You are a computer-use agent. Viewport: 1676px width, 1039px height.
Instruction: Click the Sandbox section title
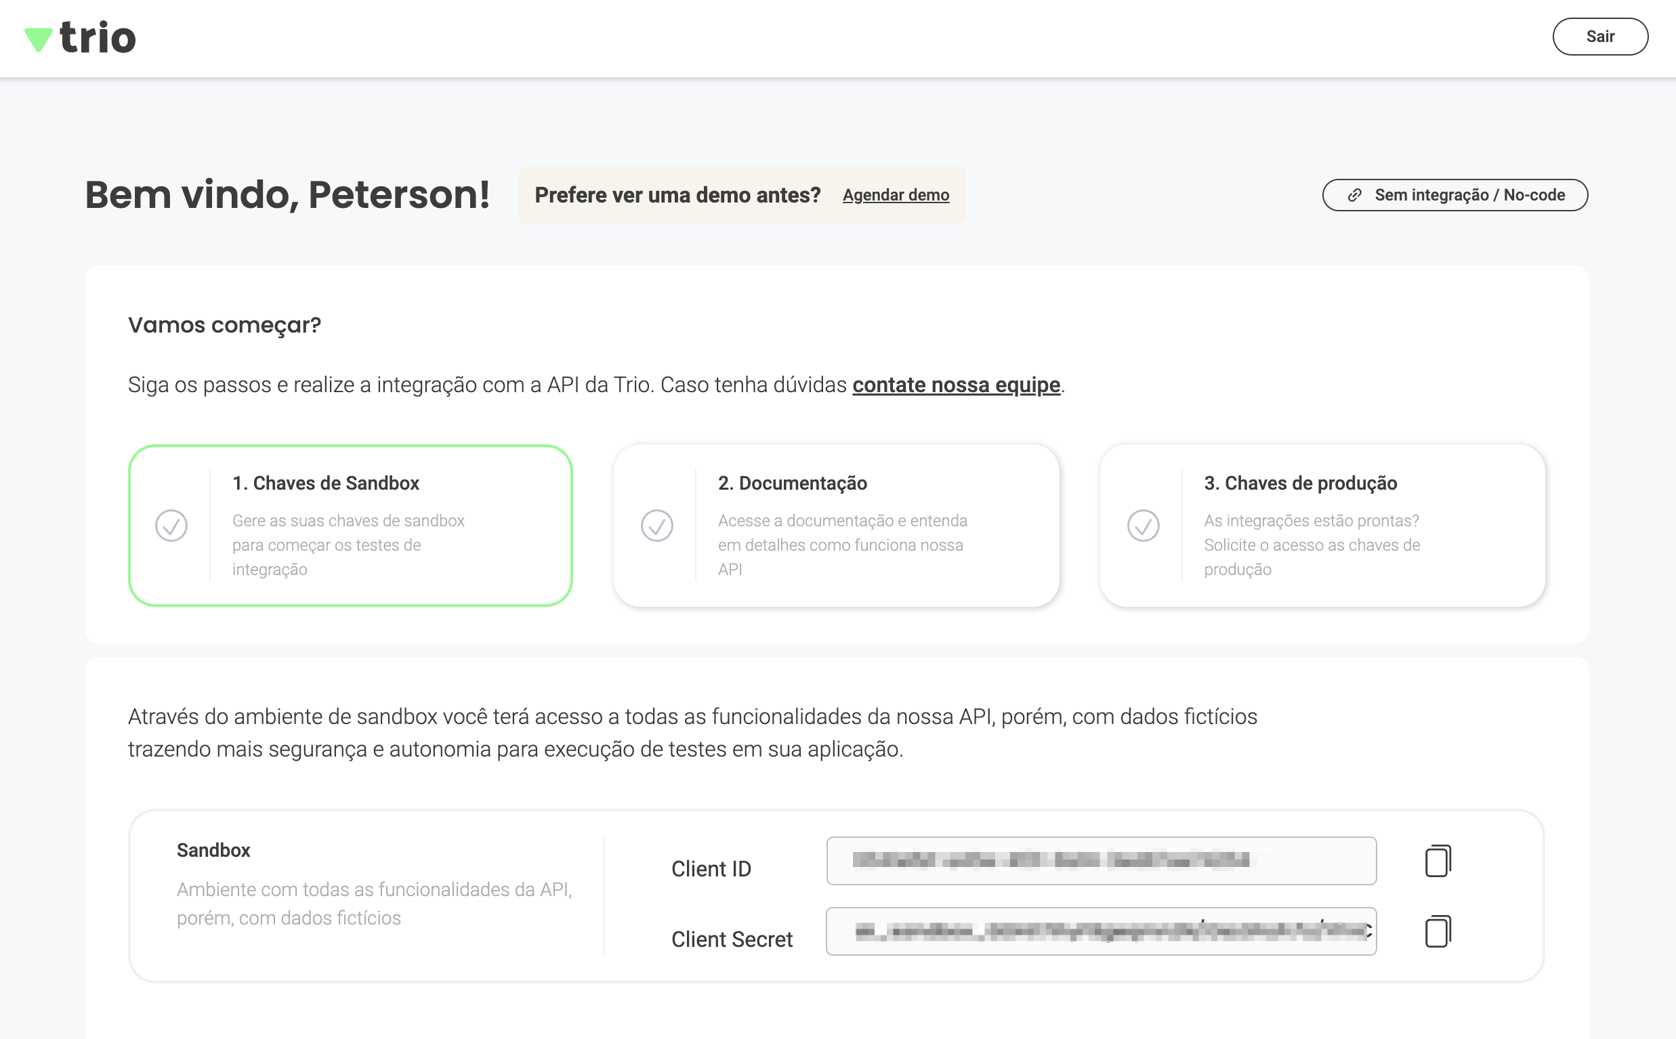213,850
